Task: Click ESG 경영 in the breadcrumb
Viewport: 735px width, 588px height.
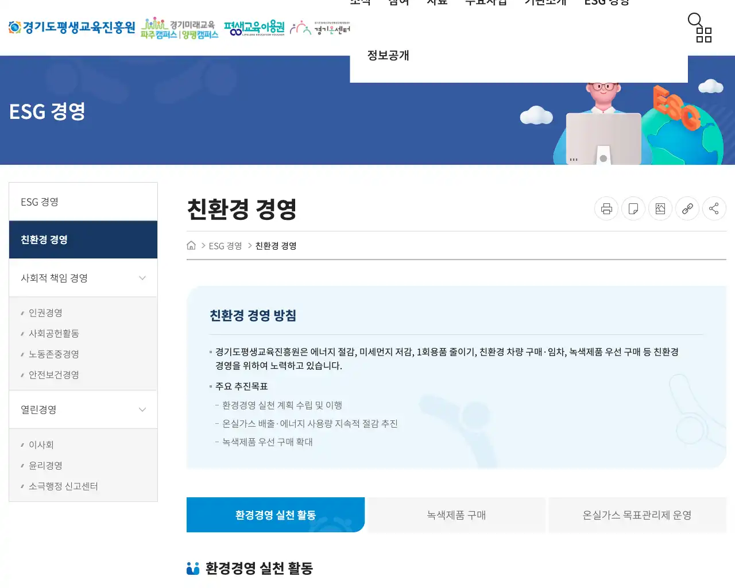Action: (225, 246)
